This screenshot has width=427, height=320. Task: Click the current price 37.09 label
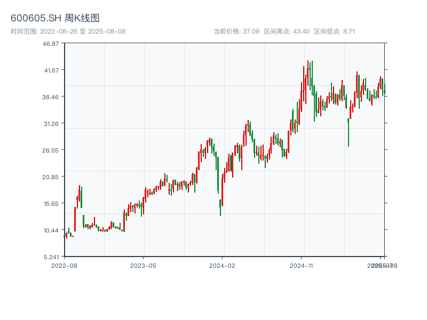tap(236, 31)
